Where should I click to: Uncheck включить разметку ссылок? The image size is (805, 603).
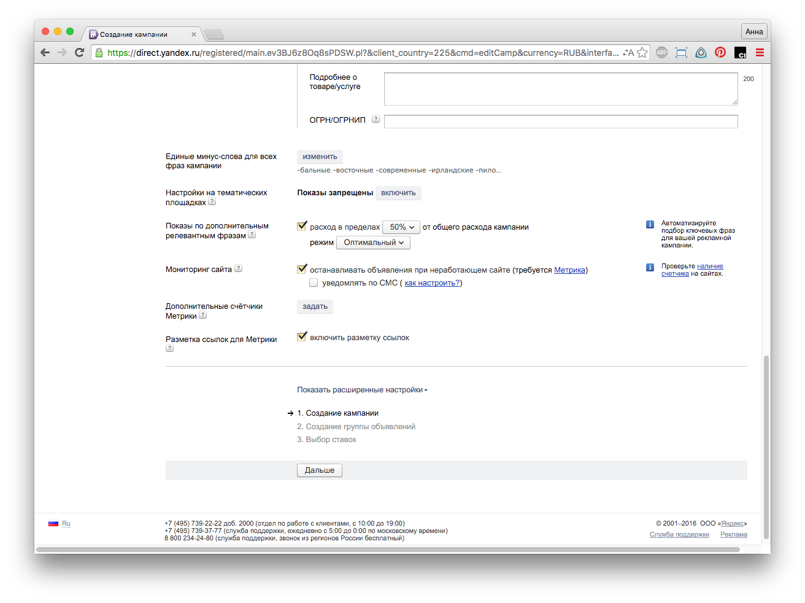click(302, 337)
